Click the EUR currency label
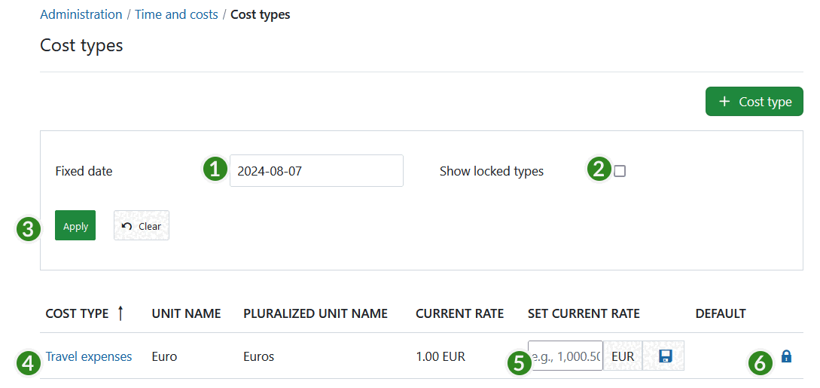Viewport: 820px width, 388px height. [623, 356]
